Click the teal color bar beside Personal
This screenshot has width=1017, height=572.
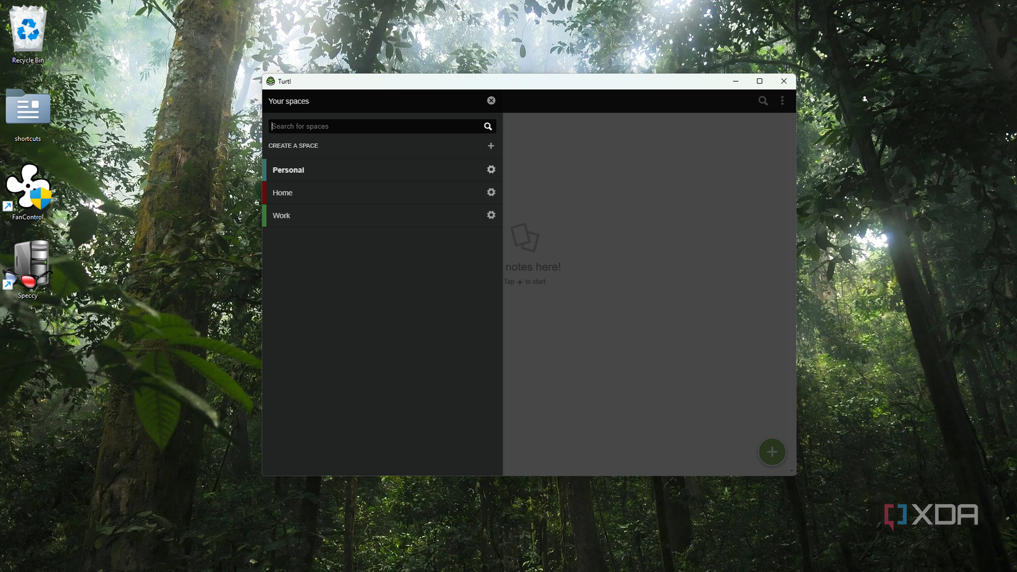pos(264,170)
